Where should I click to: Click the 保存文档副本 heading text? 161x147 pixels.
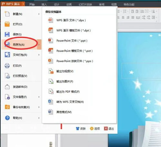53,12
